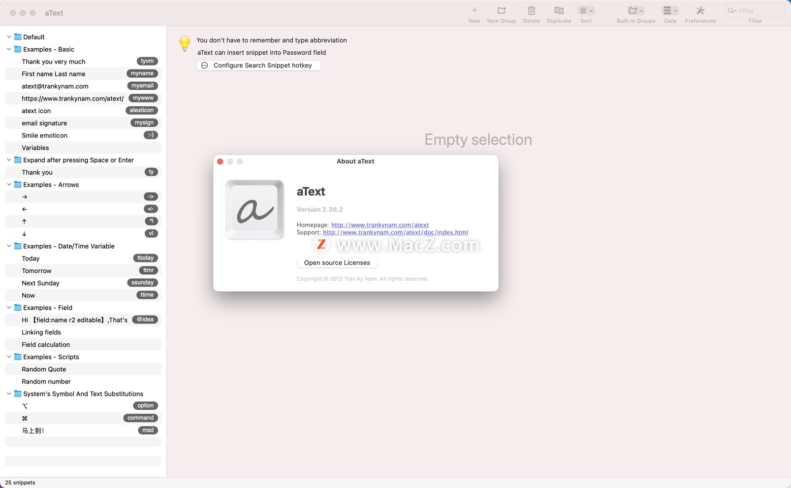Collapse the Examples - Basic group chevron
This screenshot has width=791, height=488.
click(x=9, y=49)
